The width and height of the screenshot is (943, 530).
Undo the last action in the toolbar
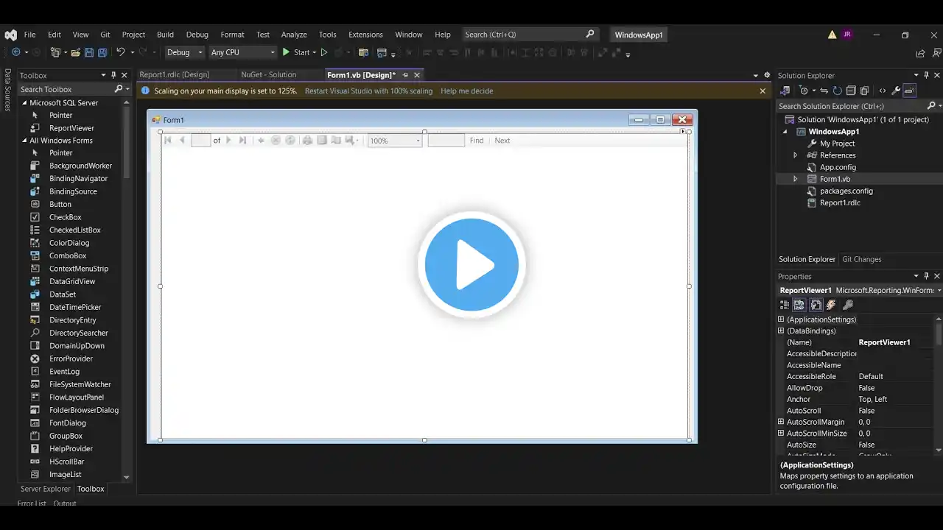121,52
